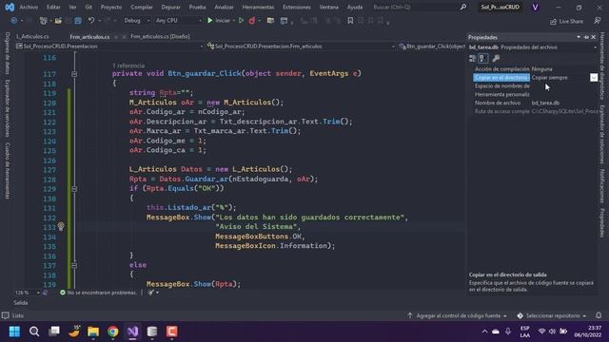Click the Live Share button
Viewport: 609px width, 342px height.
[567, 21]
